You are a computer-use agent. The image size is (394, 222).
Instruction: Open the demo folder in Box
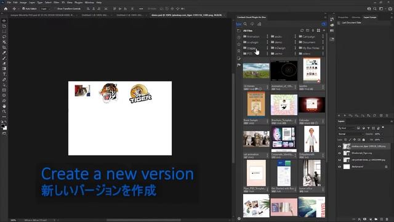pyautogui.click(x=276, y=43)
